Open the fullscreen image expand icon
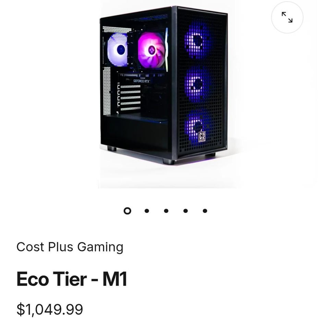The height and width of the screenshot is (327, 329). 287,17
